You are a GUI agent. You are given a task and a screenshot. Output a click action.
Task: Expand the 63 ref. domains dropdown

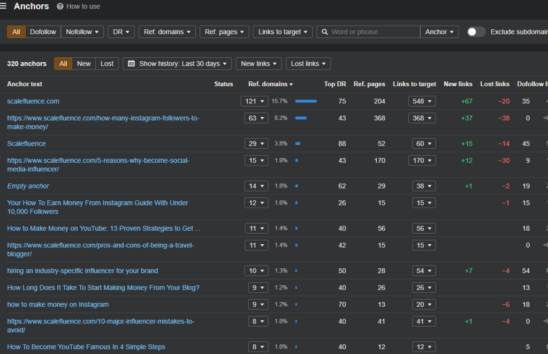point(256,118)
